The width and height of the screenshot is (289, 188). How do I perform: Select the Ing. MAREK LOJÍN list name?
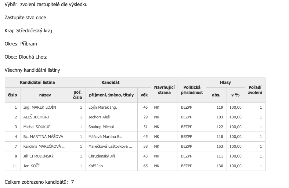click(40, 107)
